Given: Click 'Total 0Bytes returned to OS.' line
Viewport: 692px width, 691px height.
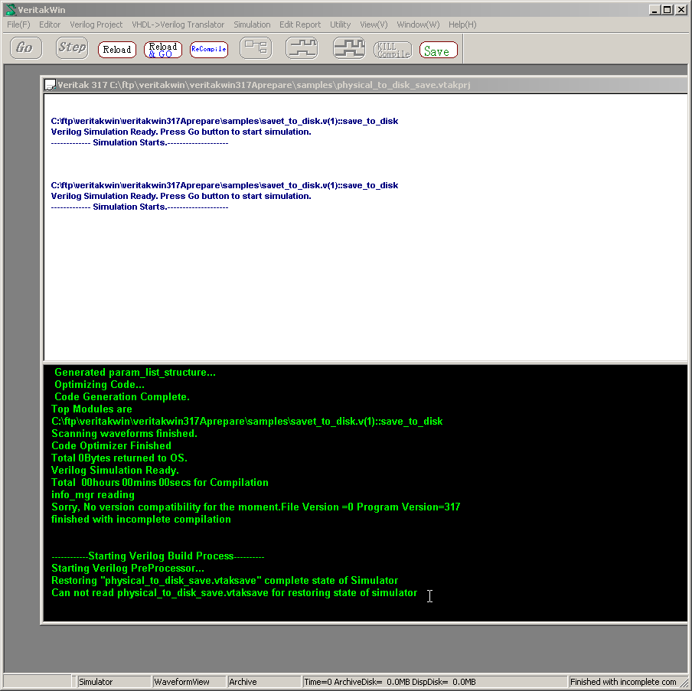Looking at the screenshot, I should (x=119, y=458).
